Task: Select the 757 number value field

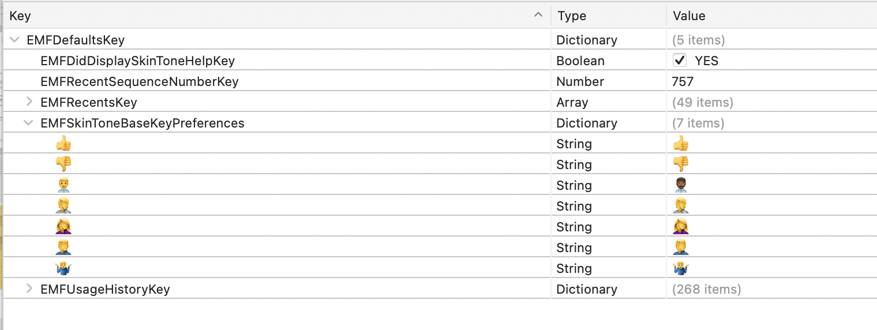Action: (683, 81)
